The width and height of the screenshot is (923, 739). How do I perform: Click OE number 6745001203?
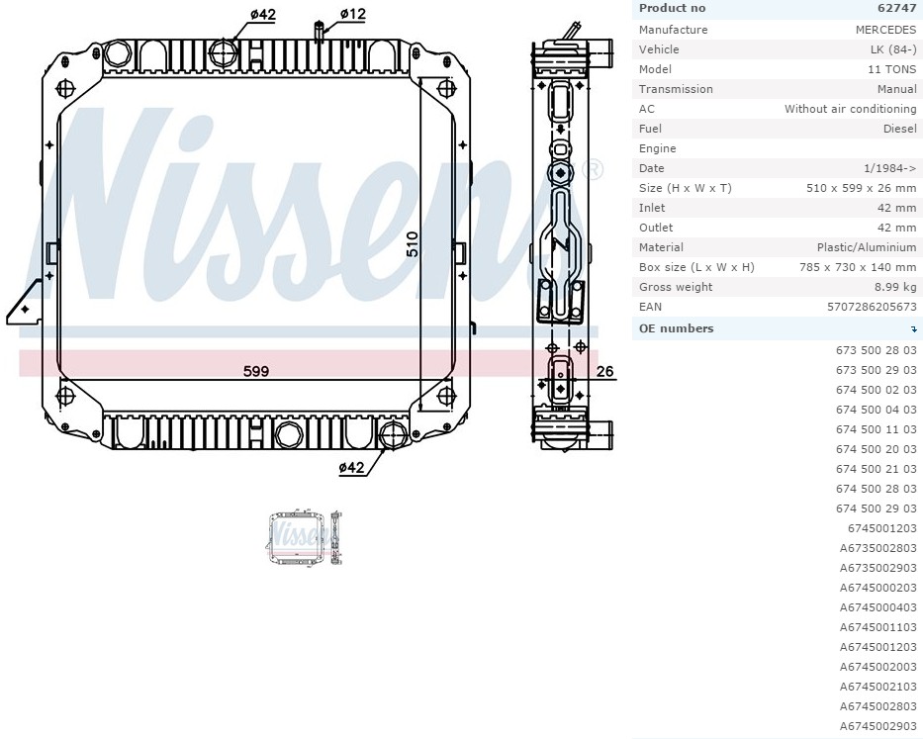pos(881,528)
